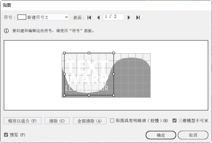
Task: Toggle the 预览 (P) checkbox
Action: click(x=6, y=135)
